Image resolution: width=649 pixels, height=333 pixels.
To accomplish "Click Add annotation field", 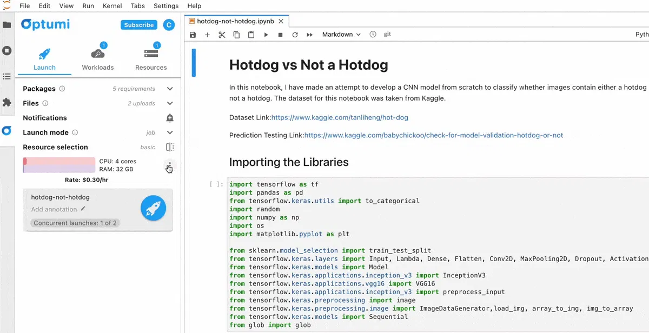I will [x=54, y=209].
